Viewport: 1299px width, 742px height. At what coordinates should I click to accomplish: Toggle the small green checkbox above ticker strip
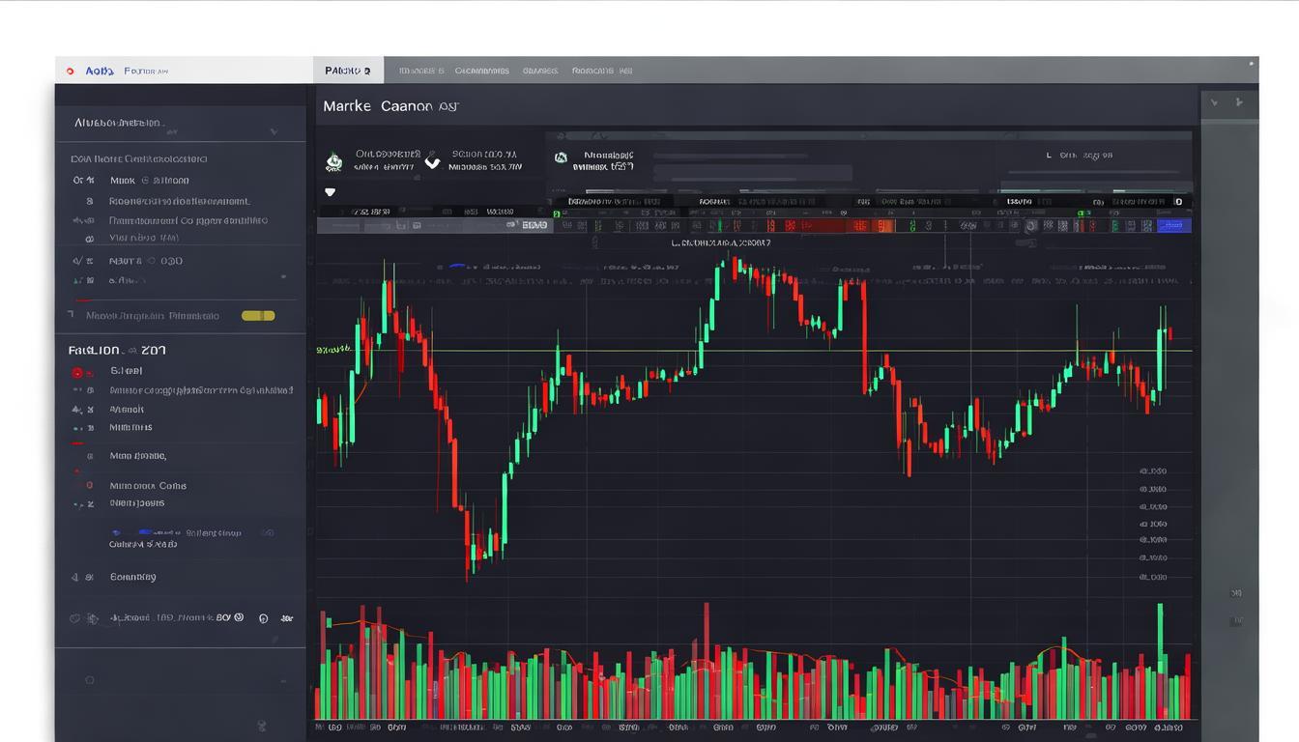click(556, 214)
